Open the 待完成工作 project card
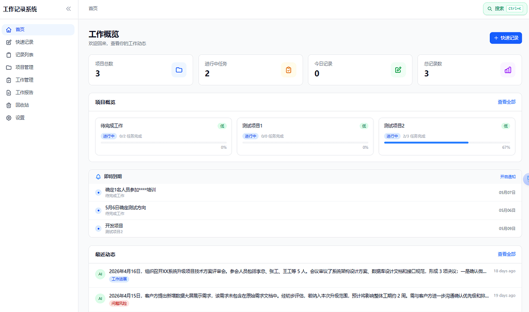The height and width of the screenshot is (312, 529). (x=163, y=136)
